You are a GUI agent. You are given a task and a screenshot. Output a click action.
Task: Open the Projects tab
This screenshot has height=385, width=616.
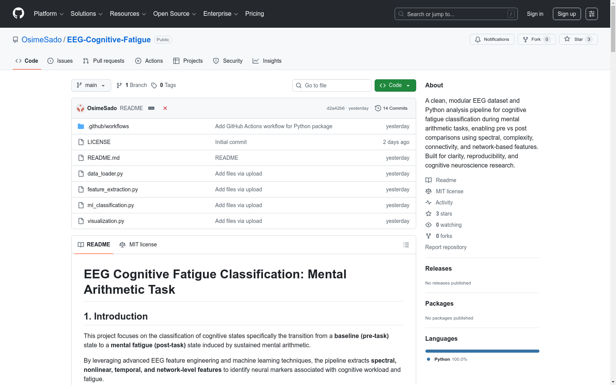point(188,61)
